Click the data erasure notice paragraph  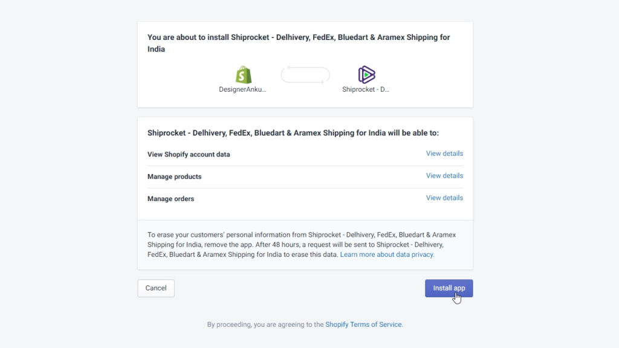click(302, 245)
